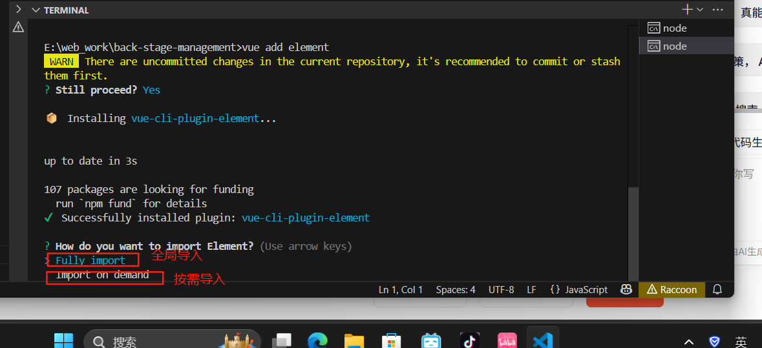This screenshot has width=762, height=348.
Task: Open the blue bilibili TV app icon
Action: [431, 341]
